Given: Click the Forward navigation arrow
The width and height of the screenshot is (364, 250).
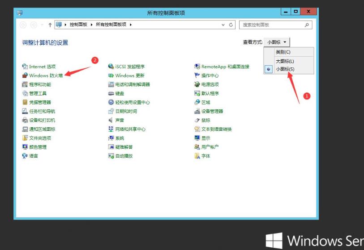Looking at the screenshot, I should [34, 25].
